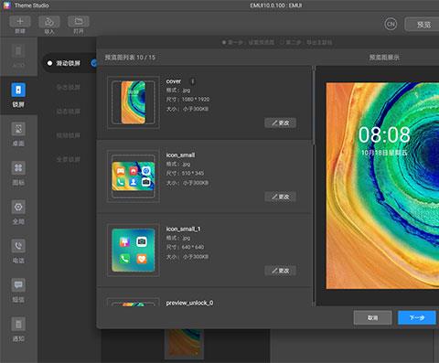Open the global (全局) gear sidebar module
Viewport: 439px width, 363px height.
(x=18, y=207)
